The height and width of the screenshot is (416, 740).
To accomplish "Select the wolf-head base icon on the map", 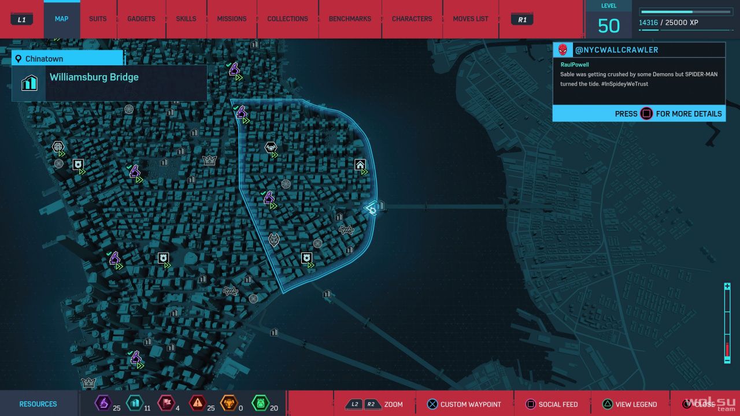I will click(x=274, y=240).
